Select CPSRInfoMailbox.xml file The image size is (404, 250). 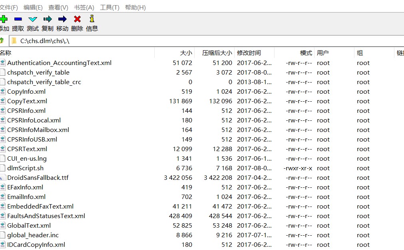point(38,130)
